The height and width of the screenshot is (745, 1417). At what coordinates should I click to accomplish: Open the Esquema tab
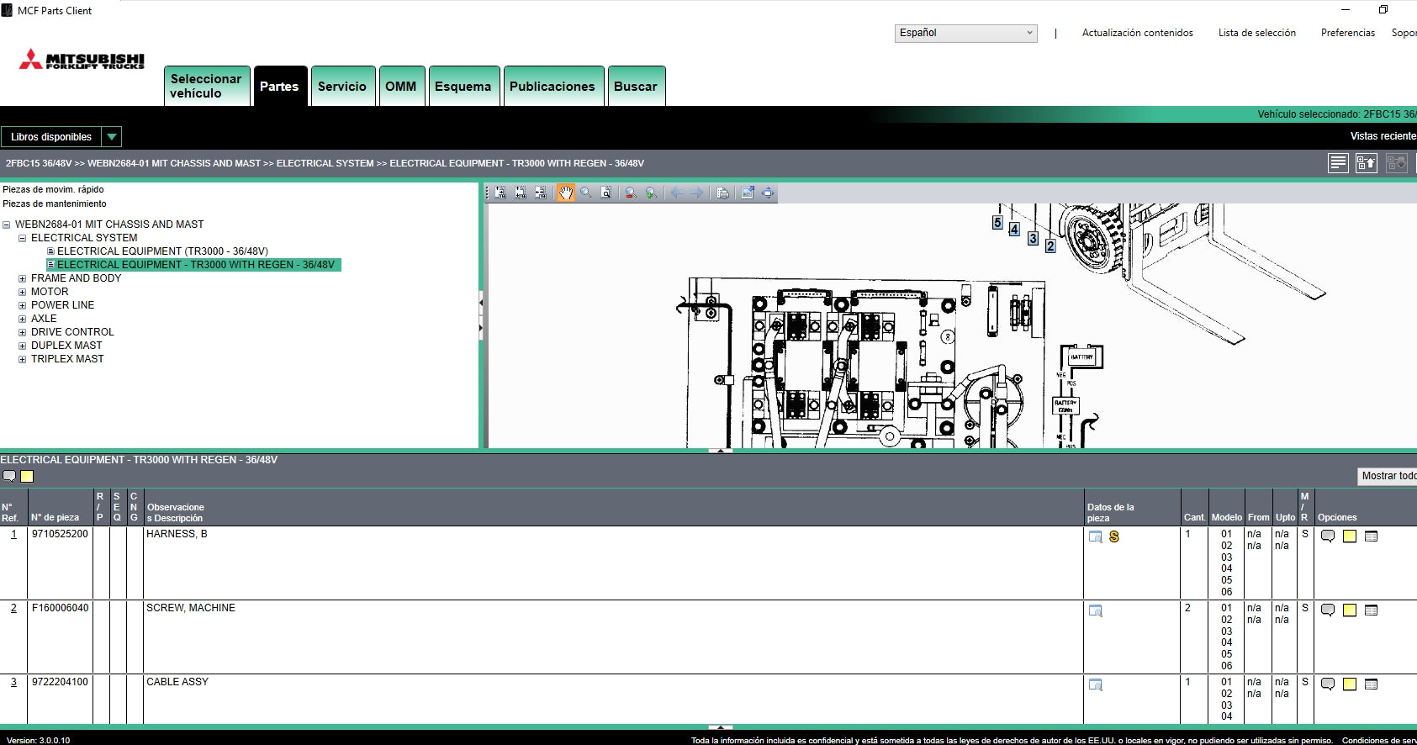pyautogui.click(x=463, y=86)
